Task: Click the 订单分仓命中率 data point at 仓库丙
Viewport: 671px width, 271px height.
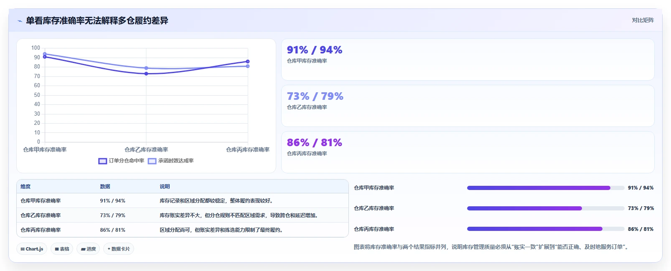Action: click(x=248, y=61)
